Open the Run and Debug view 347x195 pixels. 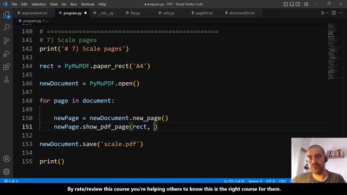[7, 54]
